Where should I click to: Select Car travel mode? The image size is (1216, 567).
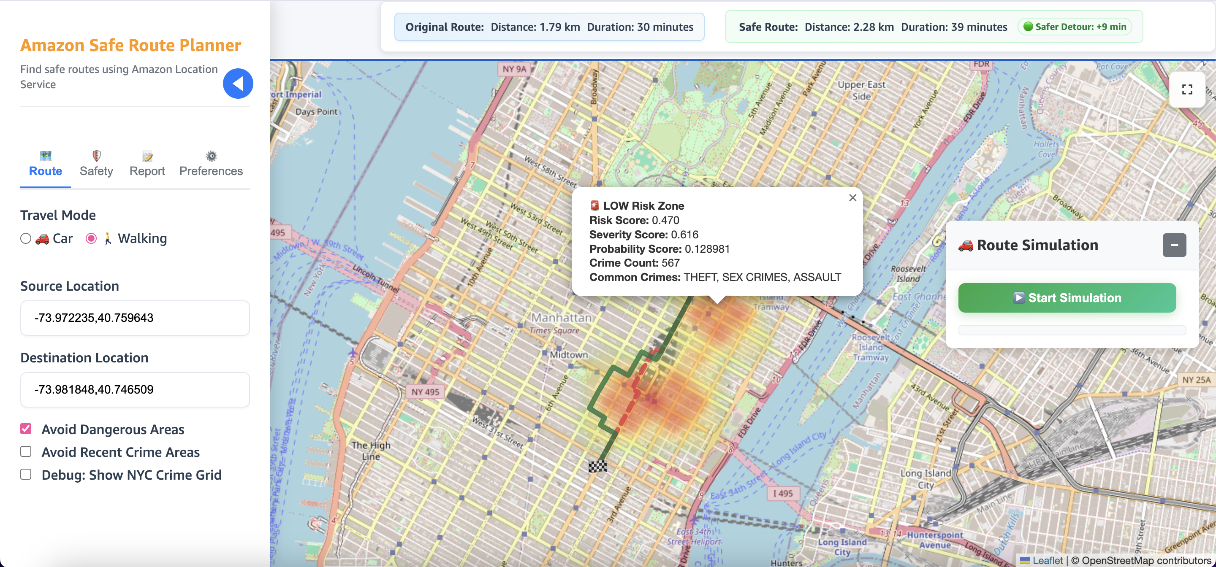[x=26, y=239]
